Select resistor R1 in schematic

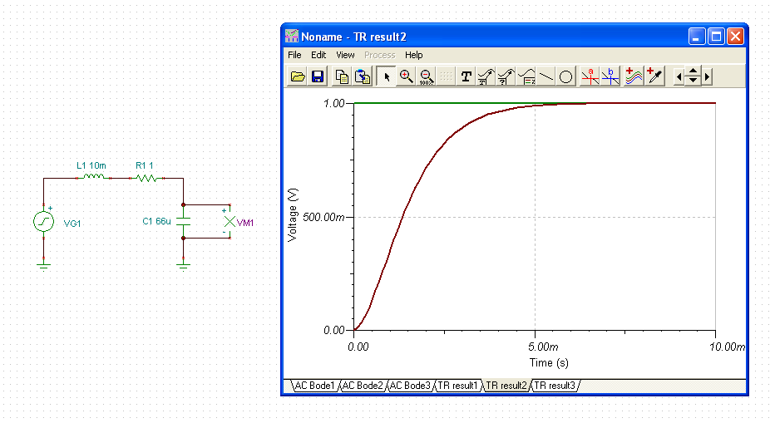(x=146, y=178)
